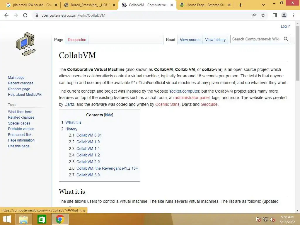Open the Chrome profile avatar
Screen dimensions: 300x225
click(x=284, y=15)
